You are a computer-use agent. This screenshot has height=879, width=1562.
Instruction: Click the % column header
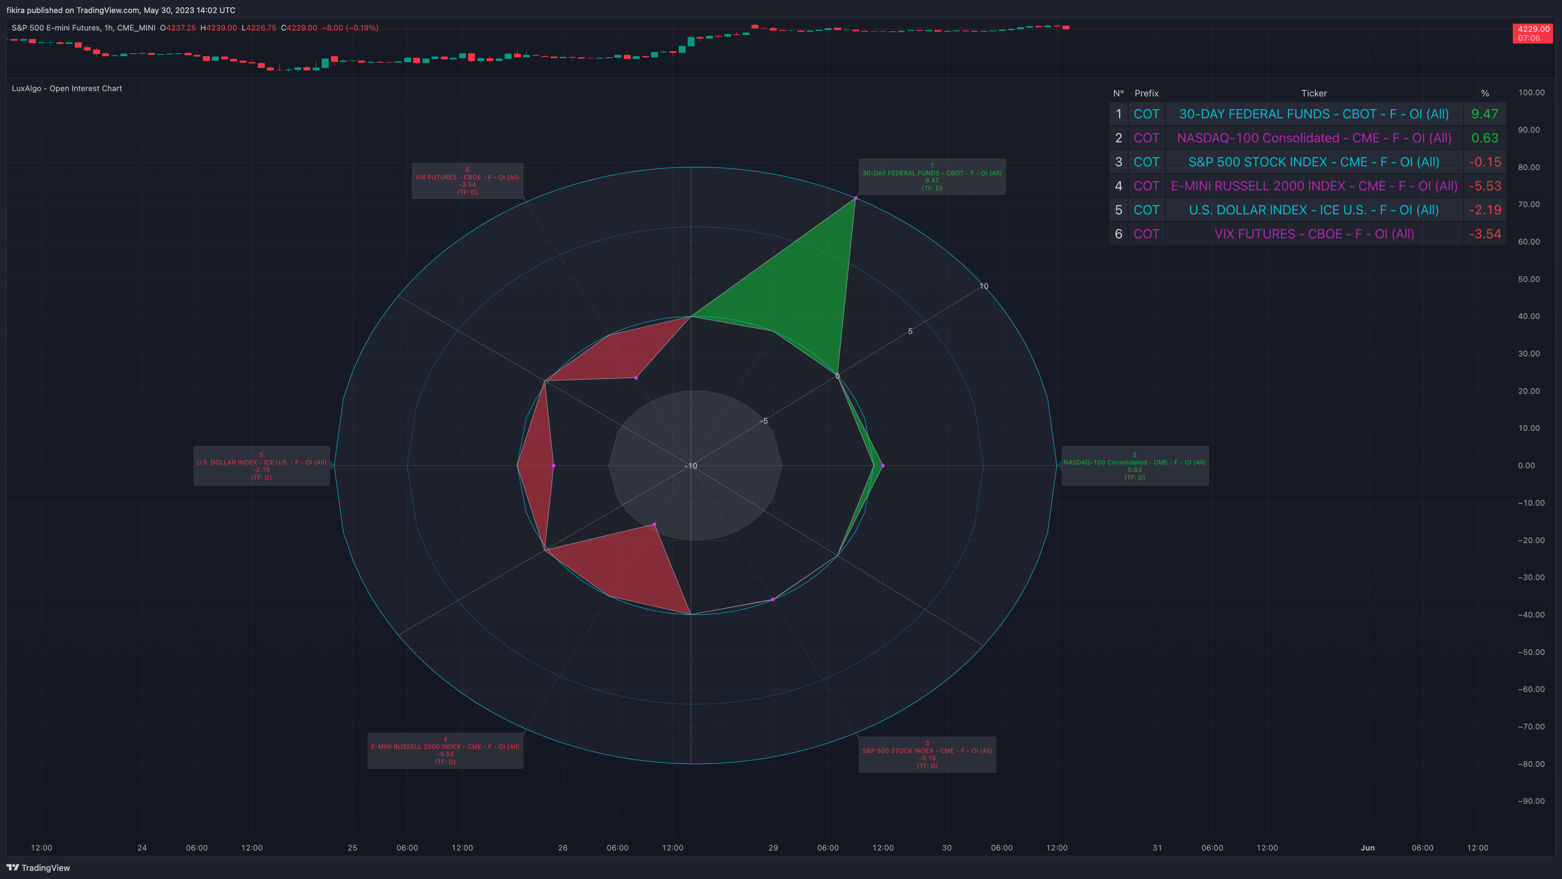1484,94
